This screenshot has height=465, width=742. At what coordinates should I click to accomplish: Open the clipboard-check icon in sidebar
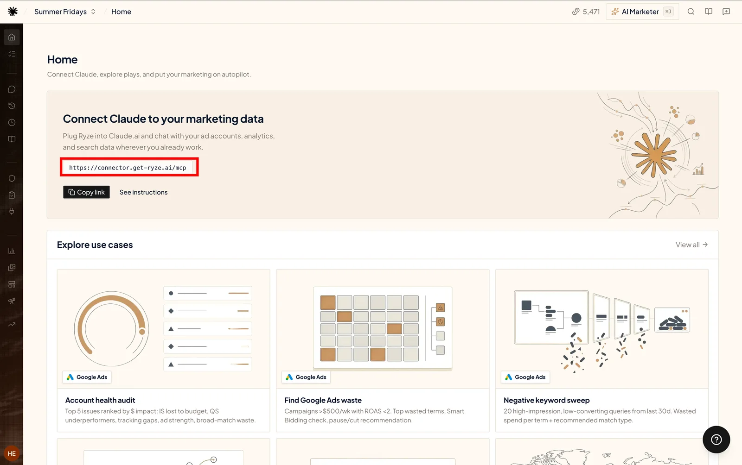tap(12, 195)
